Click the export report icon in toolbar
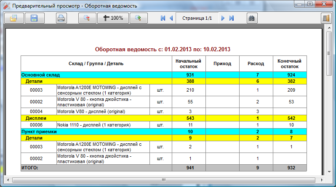Screen dimensions: 336x187 click(14, 18)
